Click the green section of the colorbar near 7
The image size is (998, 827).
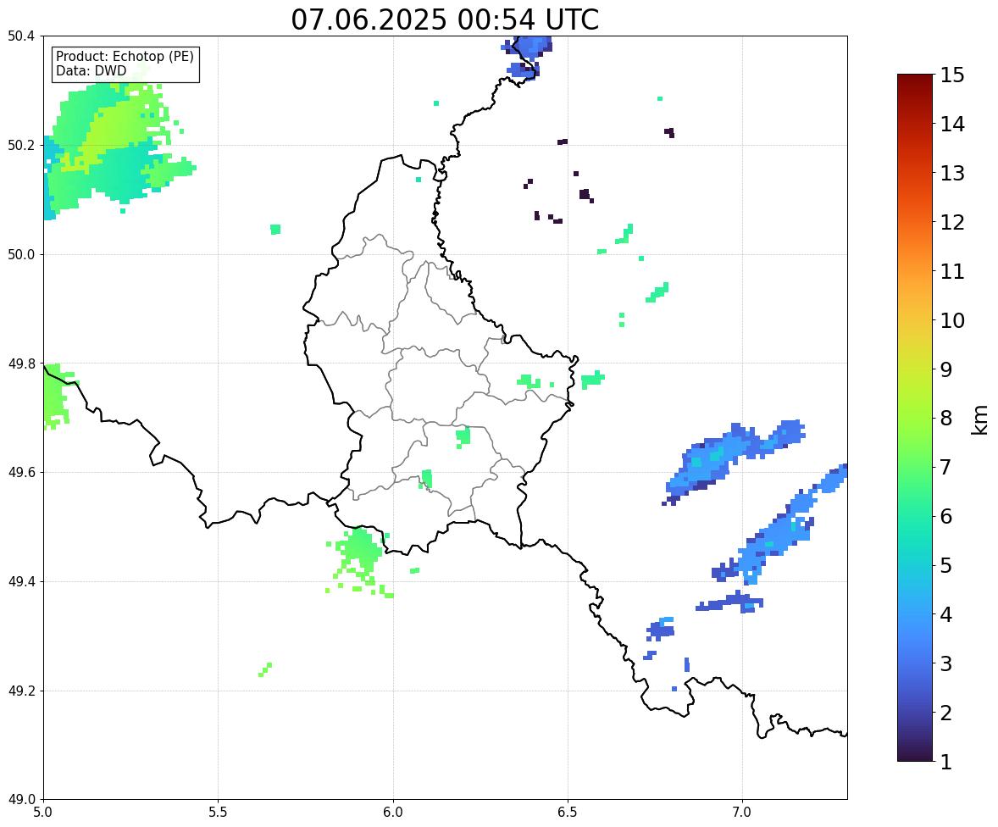point(915,467)
